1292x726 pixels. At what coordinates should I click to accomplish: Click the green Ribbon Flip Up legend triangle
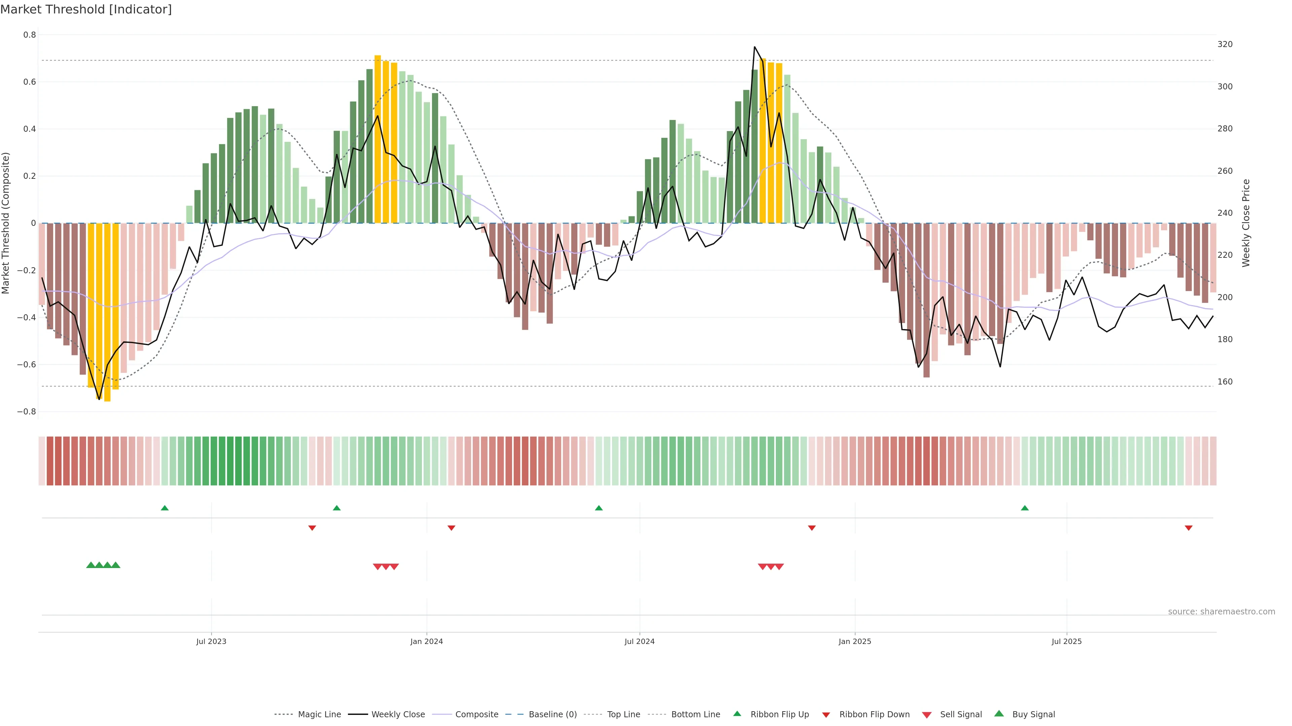tap(737, 714)
